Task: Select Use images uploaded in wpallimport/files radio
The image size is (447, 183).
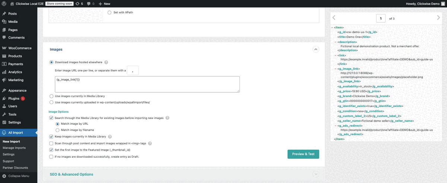Action: pos(51,102)
